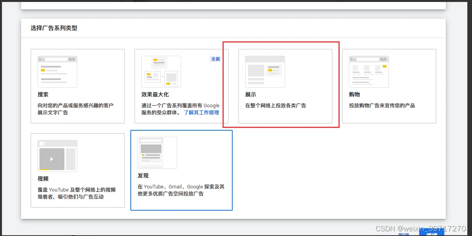472x236 pixels.
Task: Open the 了解其工作原理 link
Action: click(x=201, y=113)
